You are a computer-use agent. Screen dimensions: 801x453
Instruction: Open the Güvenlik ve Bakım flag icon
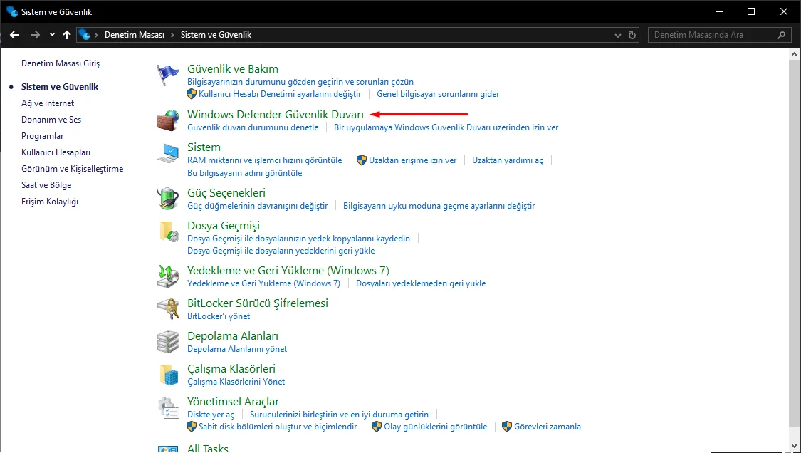(167, 75)
